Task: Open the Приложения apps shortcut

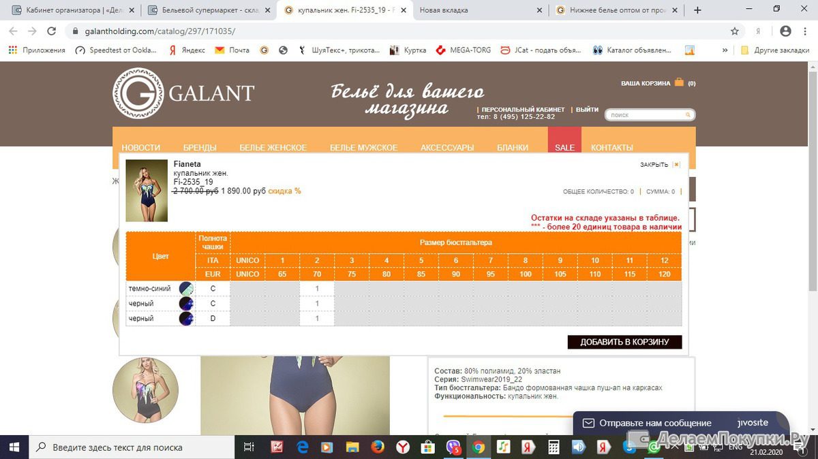Action: [37, 50]
